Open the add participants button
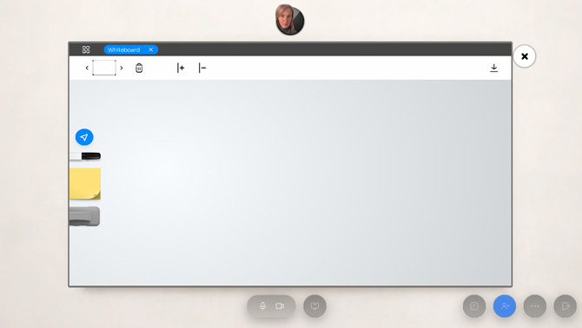 tap(505, 306)
